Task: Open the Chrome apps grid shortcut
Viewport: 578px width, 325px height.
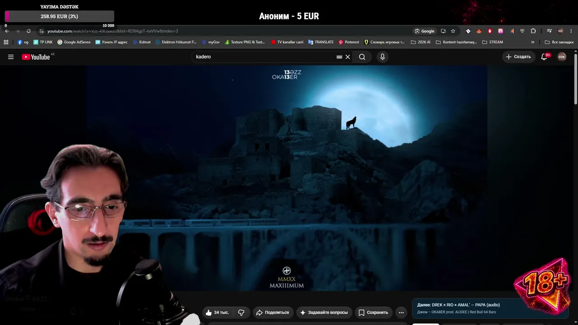Action: point(6,42)
